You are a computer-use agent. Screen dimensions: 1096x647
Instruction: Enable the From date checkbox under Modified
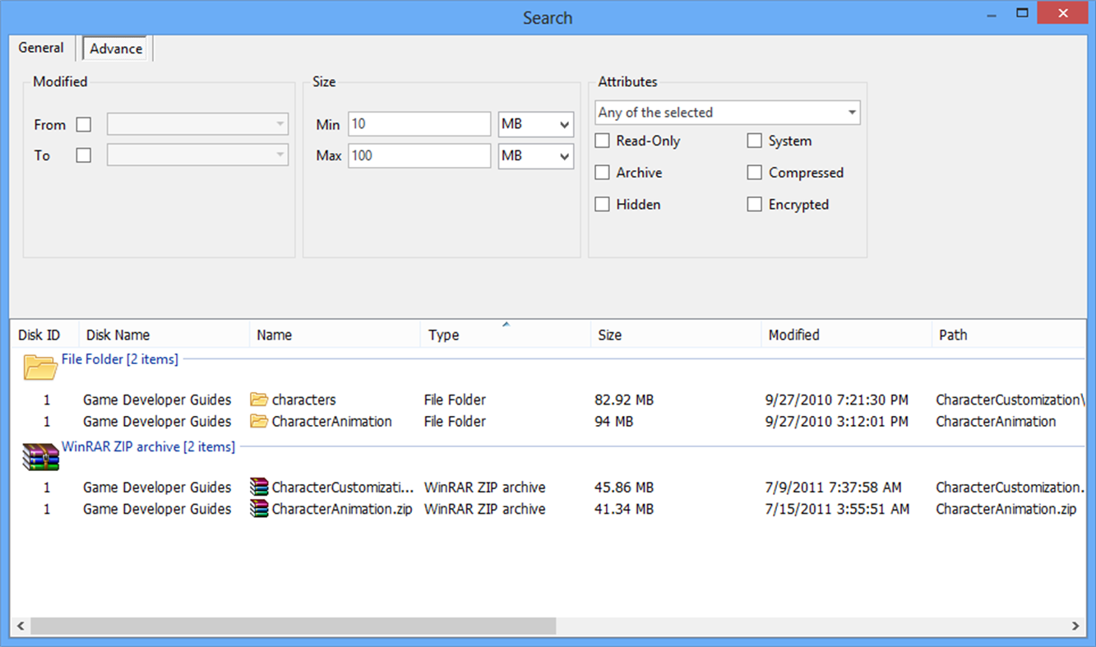tap(83, 124)
